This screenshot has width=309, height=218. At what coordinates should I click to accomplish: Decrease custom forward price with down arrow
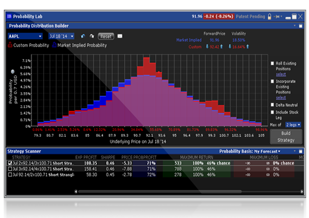click(x=207, y=47)
